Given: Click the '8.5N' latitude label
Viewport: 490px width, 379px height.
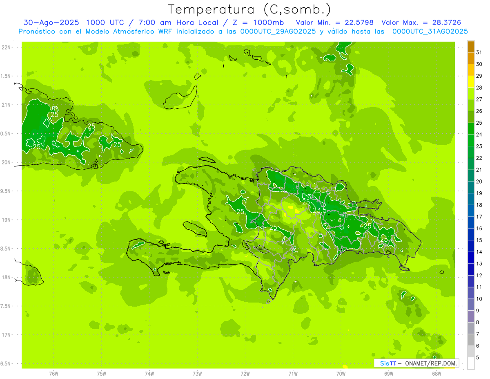Looking at the screenshot, I should pyautogui.click(x=6, y=249).
